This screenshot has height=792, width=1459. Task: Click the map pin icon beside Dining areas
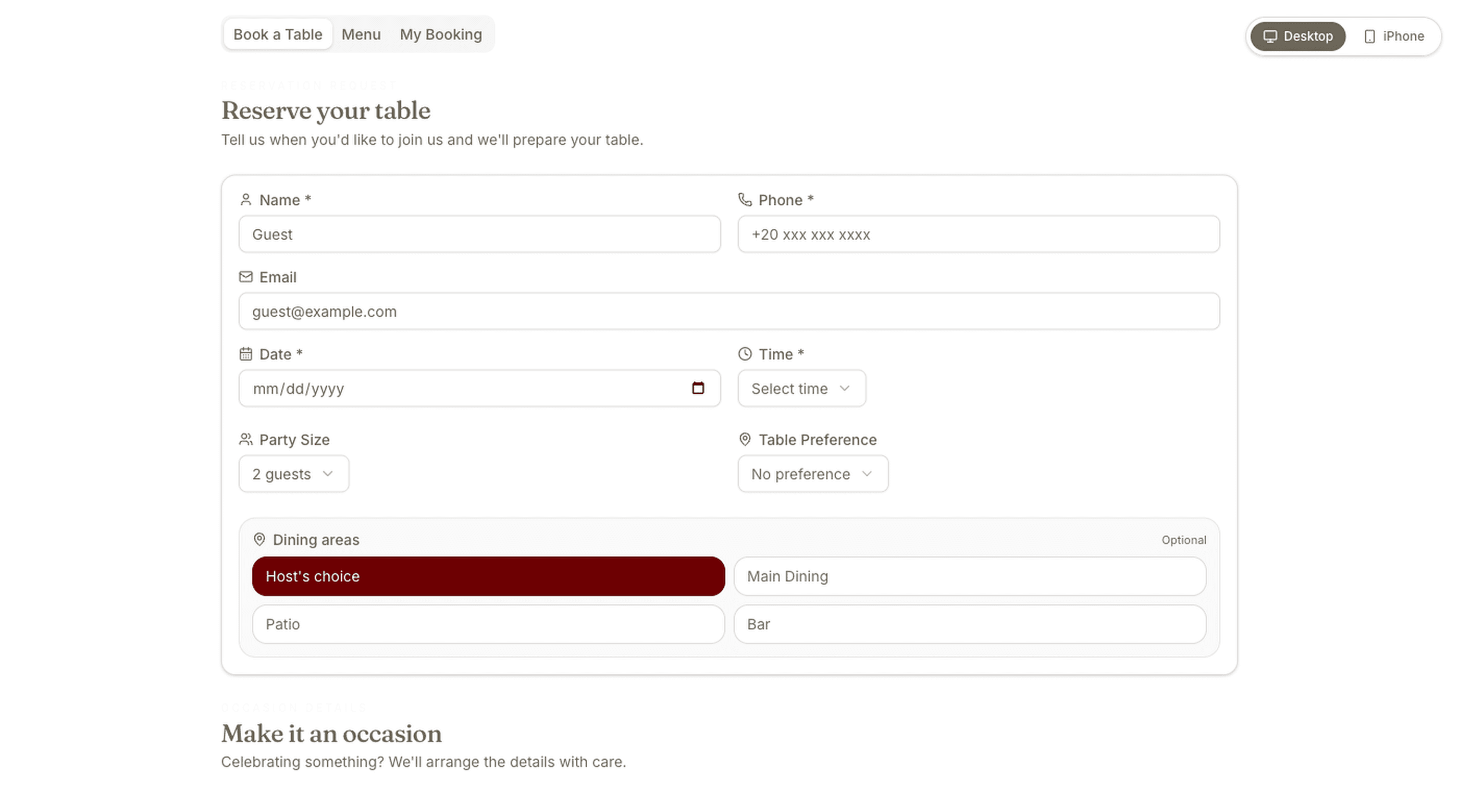click(259, 539)
